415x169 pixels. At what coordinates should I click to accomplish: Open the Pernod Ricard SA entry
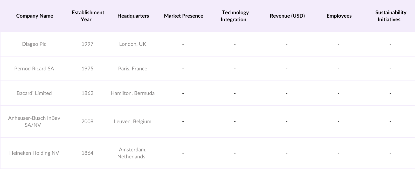34,69
